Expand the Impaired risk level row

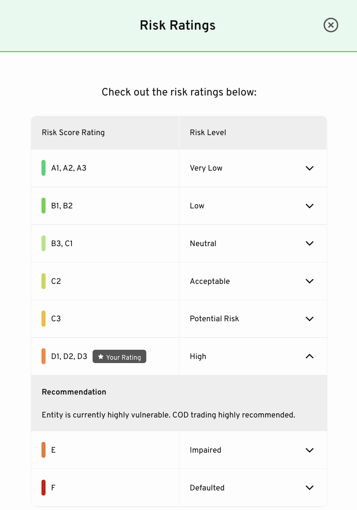coord(310,450)
